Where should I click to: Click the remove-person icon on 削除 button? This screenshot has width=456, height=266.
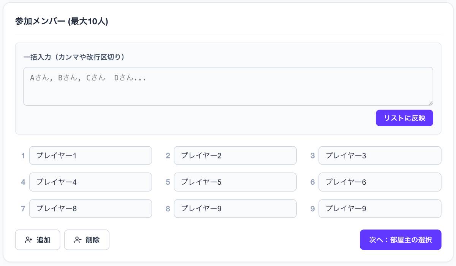click(x=78, y=240)
